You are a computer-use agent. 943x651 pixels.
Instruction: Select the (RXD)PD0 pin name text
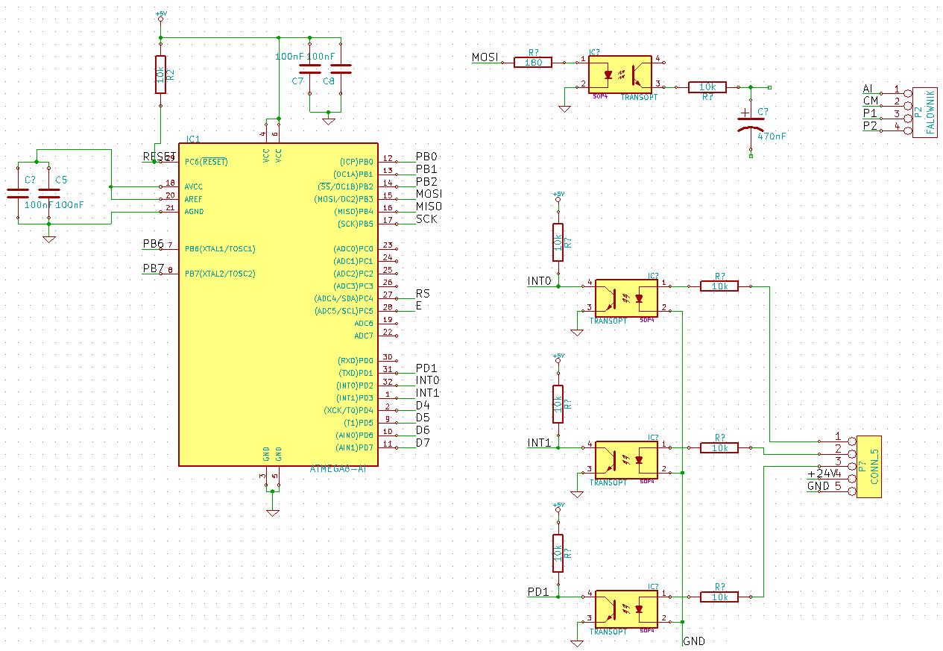[x=356, y=360]
